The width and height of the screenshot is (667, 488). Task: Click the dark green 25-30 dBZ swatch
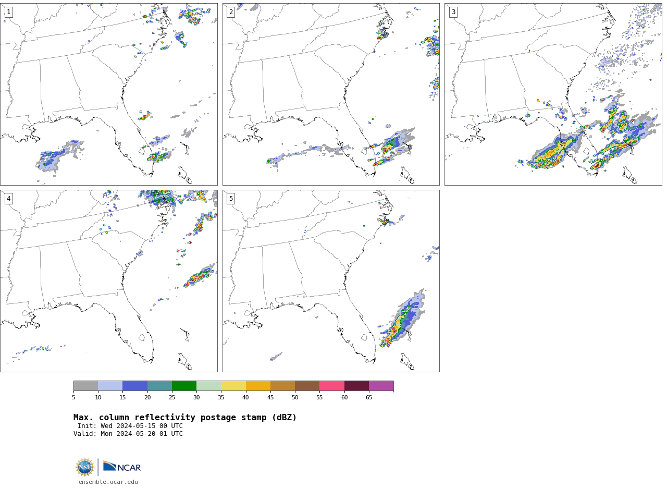(184, 386)
